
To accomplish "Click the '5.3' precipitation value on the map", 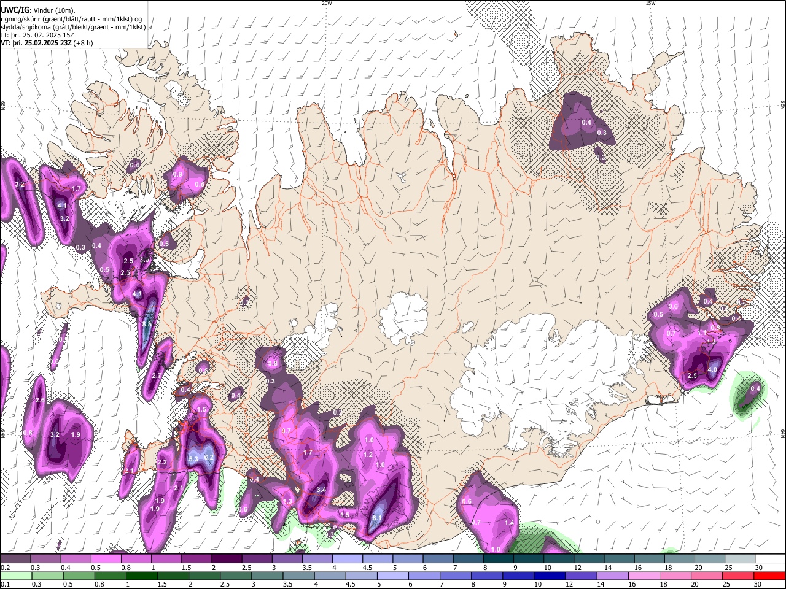I will pos(193,459).
